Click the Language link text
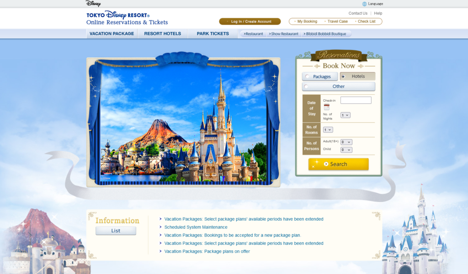 click(376, 4)
